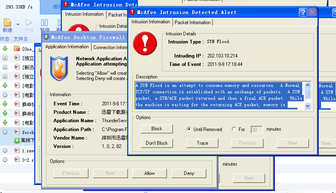Click the McAfee Desktop Firewall title bar icon

pyautogui.click(x=46, y=37)
